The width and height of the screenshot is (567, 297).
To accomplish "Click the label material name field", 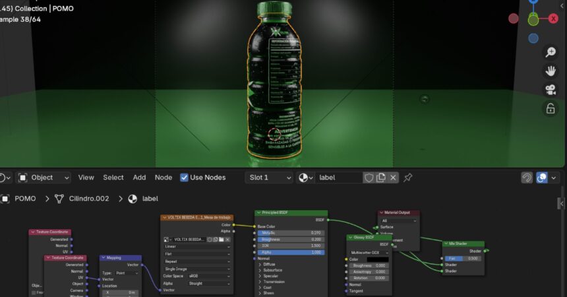I will [338, 178].
